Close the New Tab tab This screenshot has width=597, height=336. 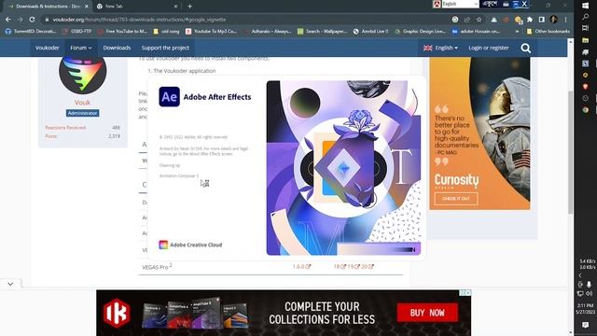(x=175, y=7)
